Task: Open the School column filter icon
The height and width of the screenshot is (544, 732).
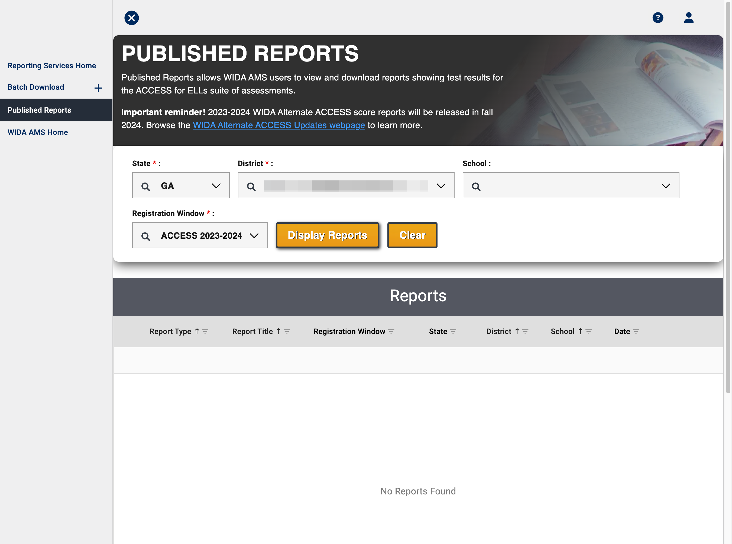Action: pyautogui.click(x=588, y=332)
